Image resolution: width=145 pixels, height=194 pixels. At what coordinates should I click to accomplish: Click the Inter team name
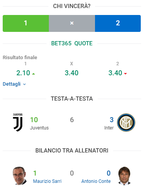(109, 128)
